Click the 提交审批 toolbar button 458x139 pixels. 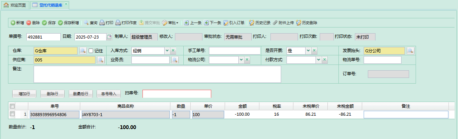[x=149, y=23]
